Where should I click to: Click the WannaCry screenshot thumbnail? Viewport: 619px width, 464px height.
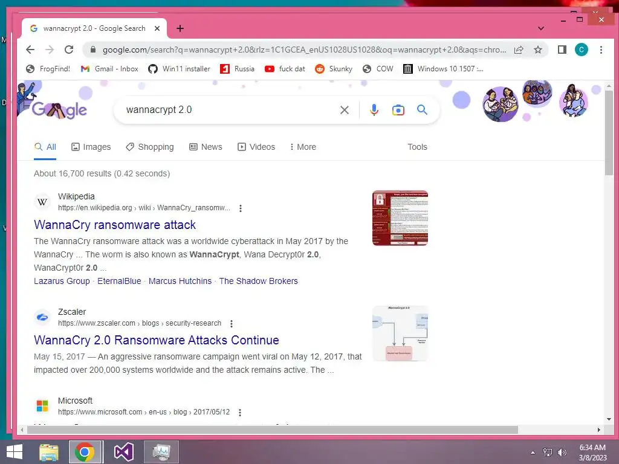point(400,218)
